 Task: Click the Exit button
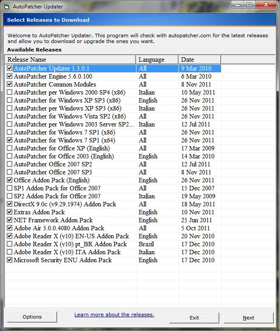click(x=194, y=318)
